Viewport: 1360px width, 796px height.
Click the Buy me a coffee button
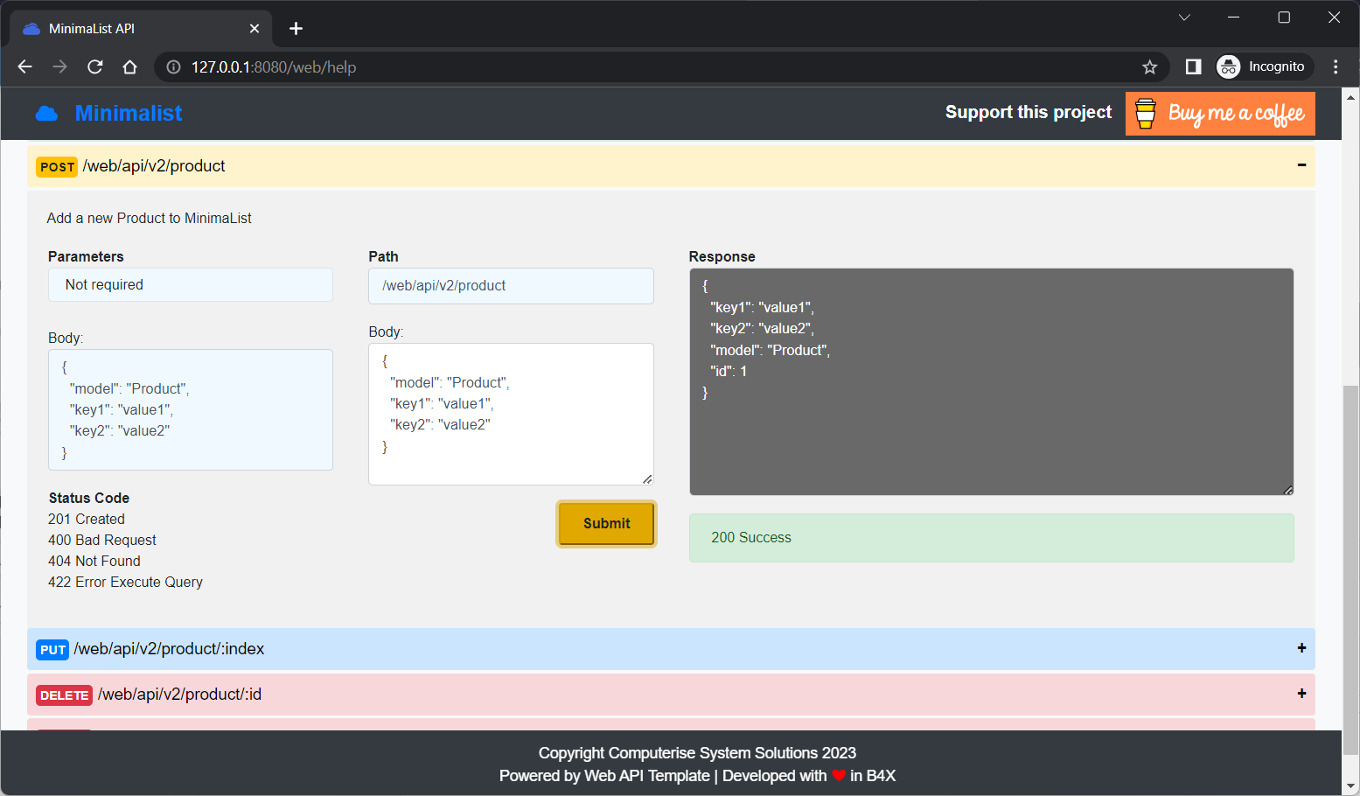pyautogui.click(x=1220, y=114)
